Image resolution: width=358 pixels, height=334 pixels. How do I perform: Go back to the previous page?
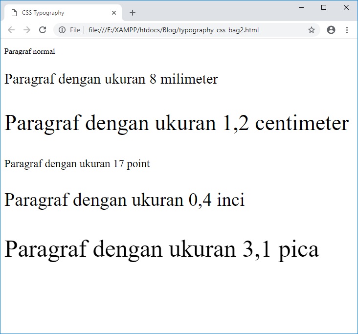11,30
